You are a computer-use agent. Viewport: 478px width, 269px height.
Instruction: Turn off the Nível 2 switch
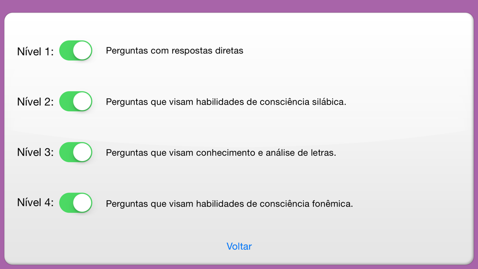[76, 101]
